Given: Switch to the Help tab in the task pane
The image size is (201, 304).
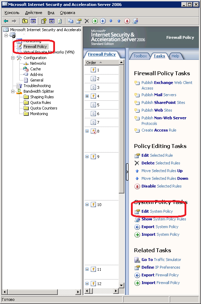Looking at the screenshot, I should coord(175,56).
